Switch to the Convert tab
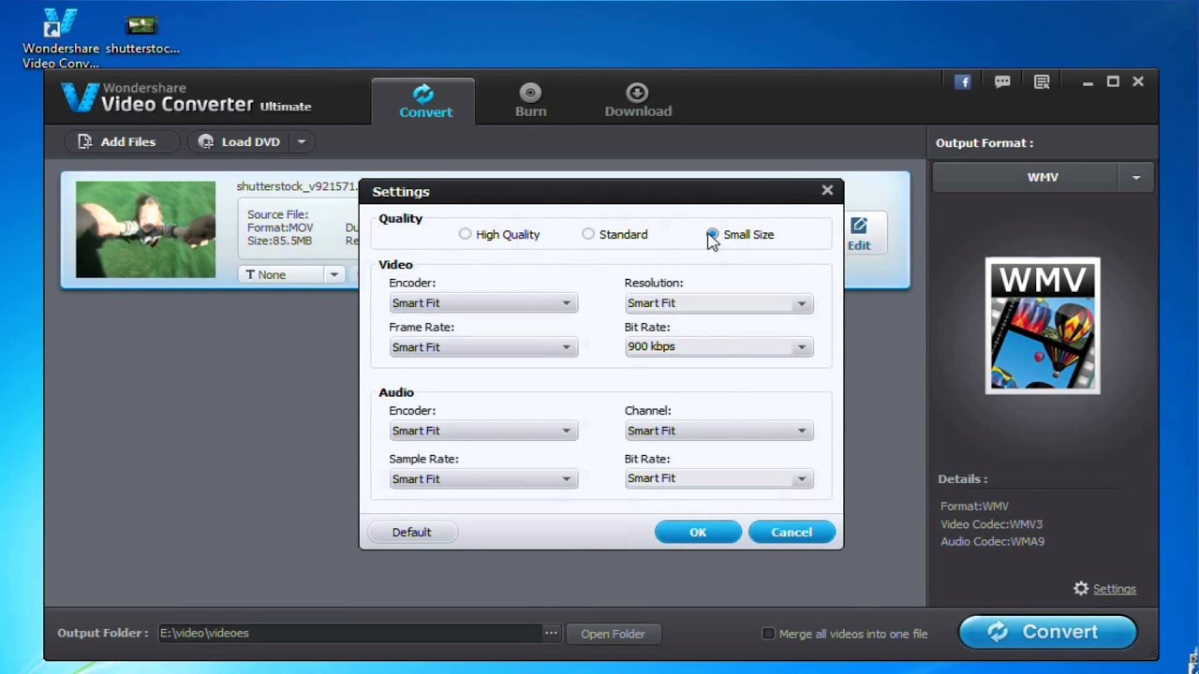Viewport: 1199px width, 674px height. (x=425, y=101)
